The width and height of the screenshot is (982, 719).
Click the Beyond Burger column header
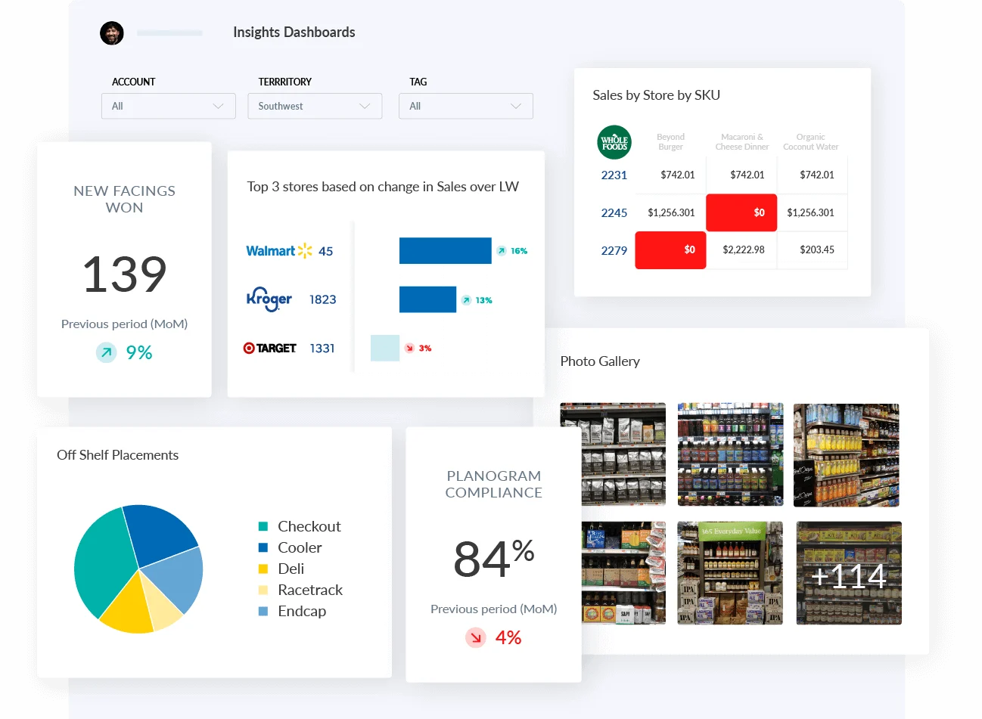(670, 142)
